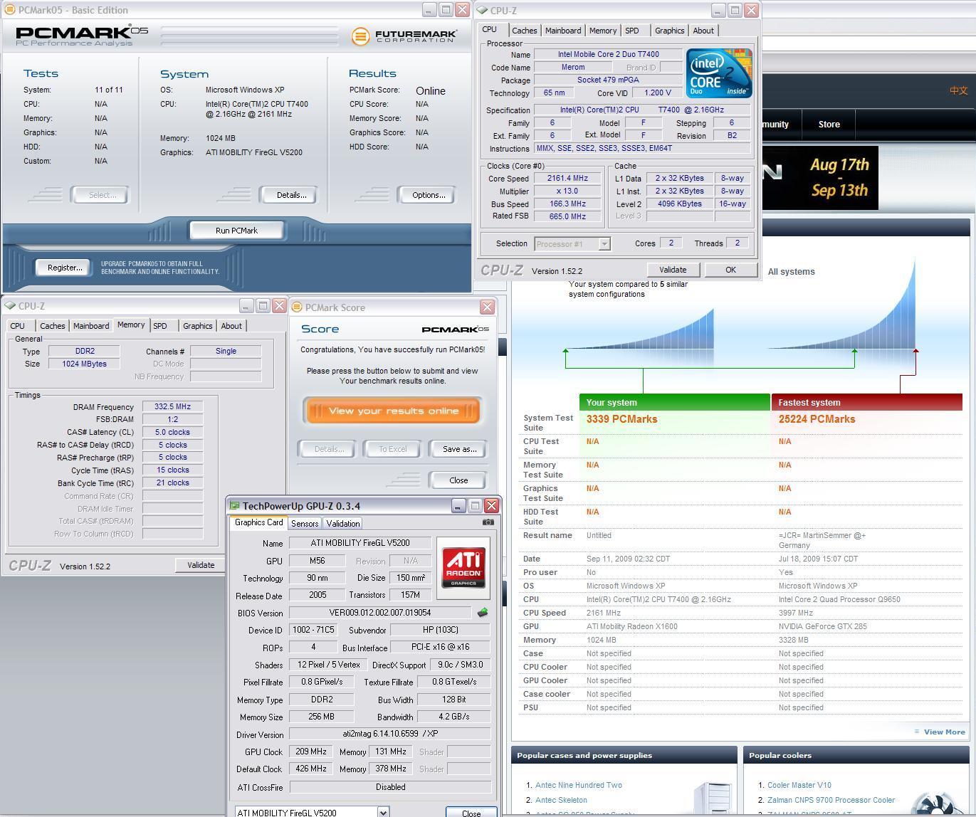Click the ATI Radeon logo in GPU-Z
Viewport: 976px width, 817px height.
[463, 567]
